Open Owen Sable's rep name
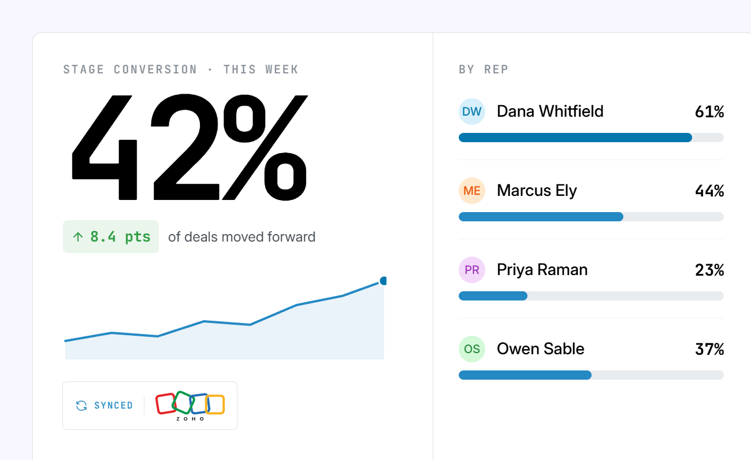The height and width of the screenshot is (460, 751). coord(540,349)
